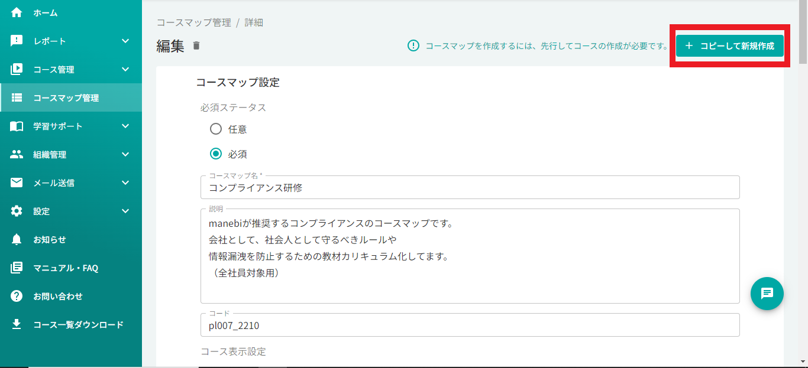Click the home icon in sidebar
Screen dimensions: 808x368
click(x=17, y=12)
